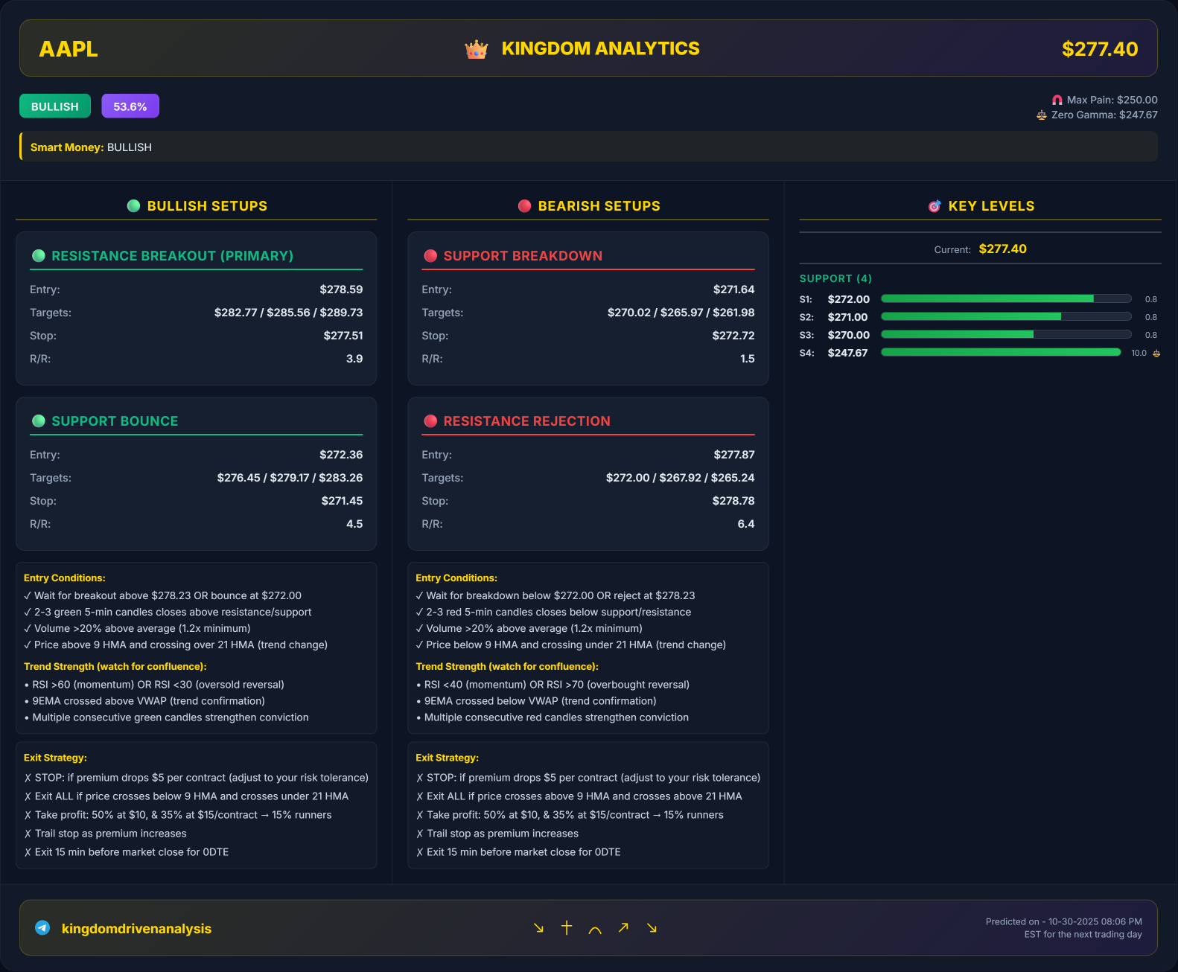The width and height of the screenshot is (1178, 972).
Task: Click Support Bounce entry $272.36
Action: [x=341, y=455]
